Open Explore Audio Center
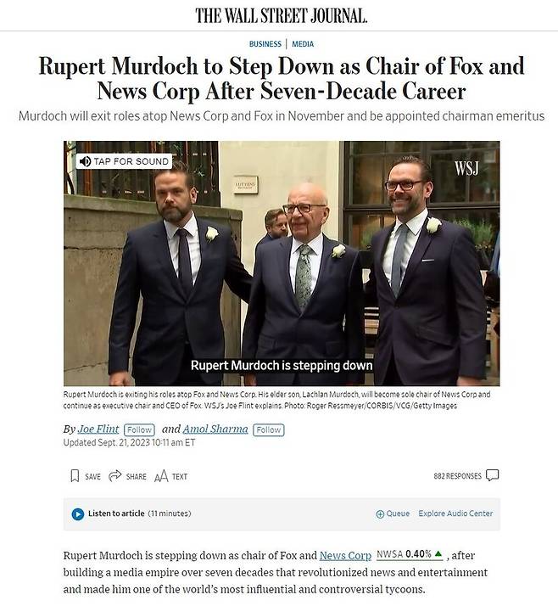The height and width of the screenshot is (606, 558). click(x=455, y=513)
